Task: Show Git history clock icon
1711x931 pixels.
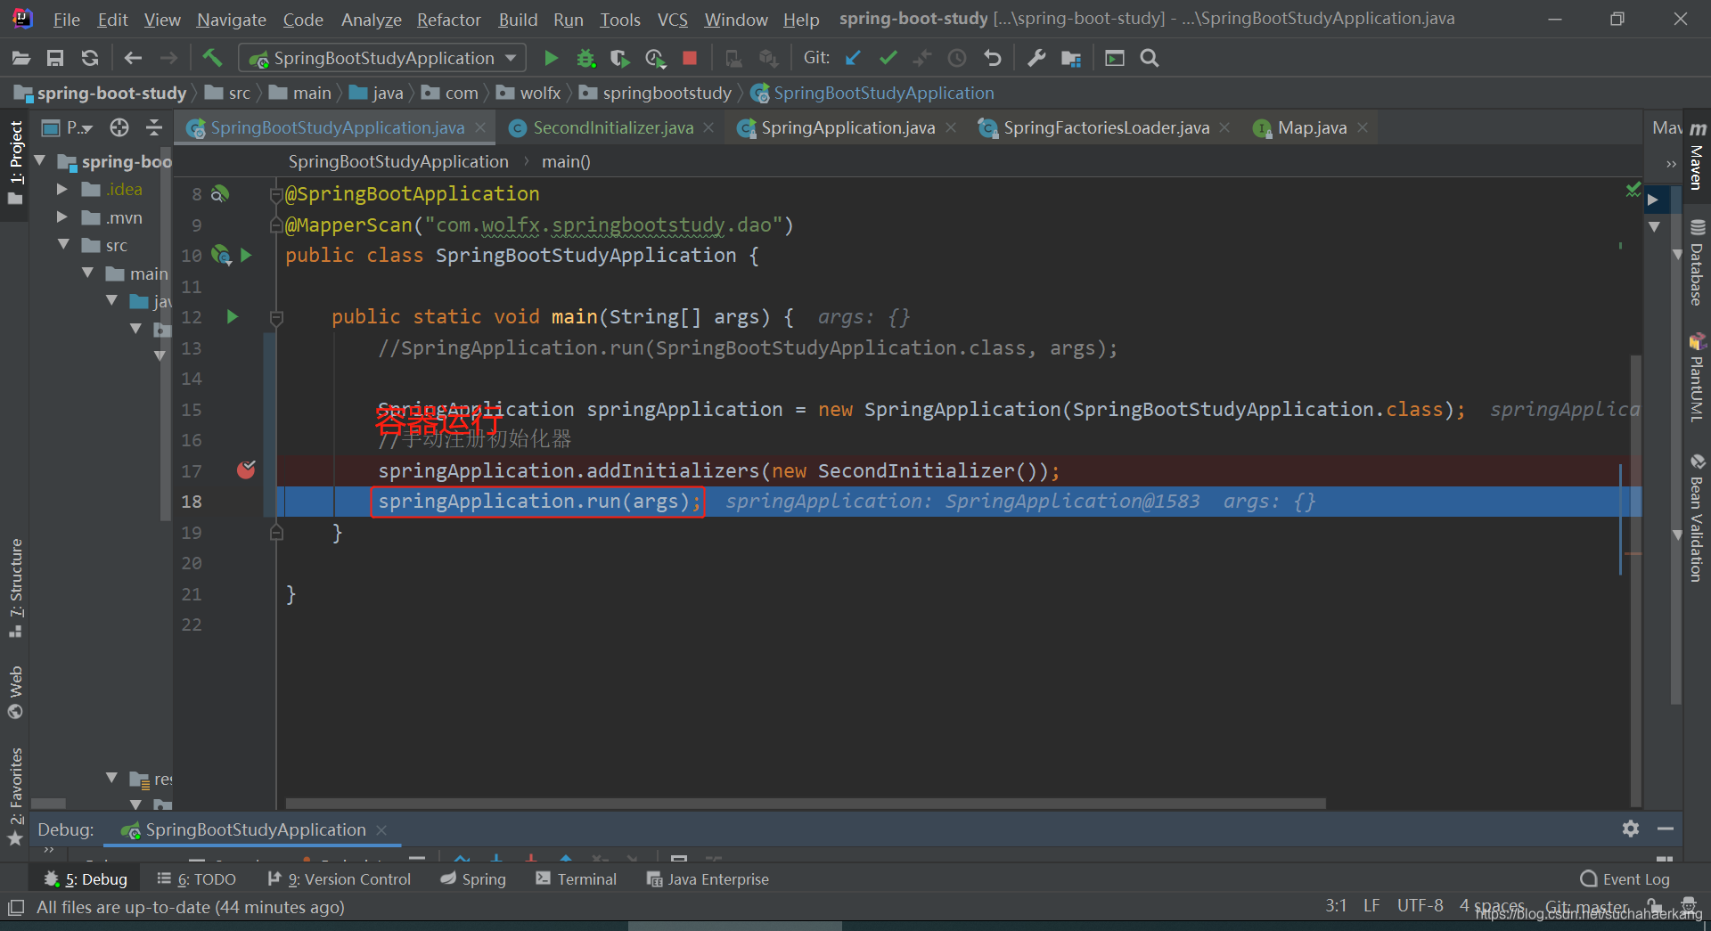Action: click(x=957, y=58)
